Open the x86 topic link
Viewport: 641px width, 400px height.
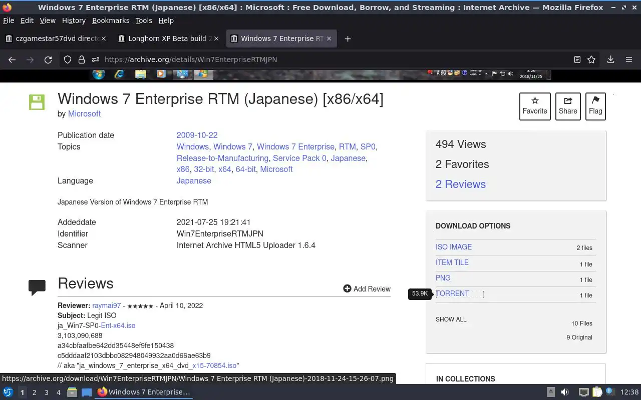click(183, 169)
